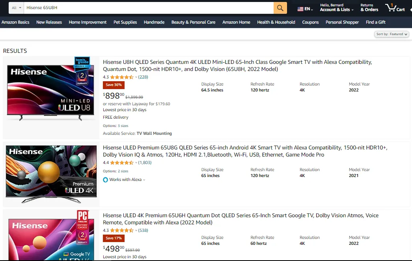Open the All departments search dropdown
412x261 pixels.
[16, 8]
